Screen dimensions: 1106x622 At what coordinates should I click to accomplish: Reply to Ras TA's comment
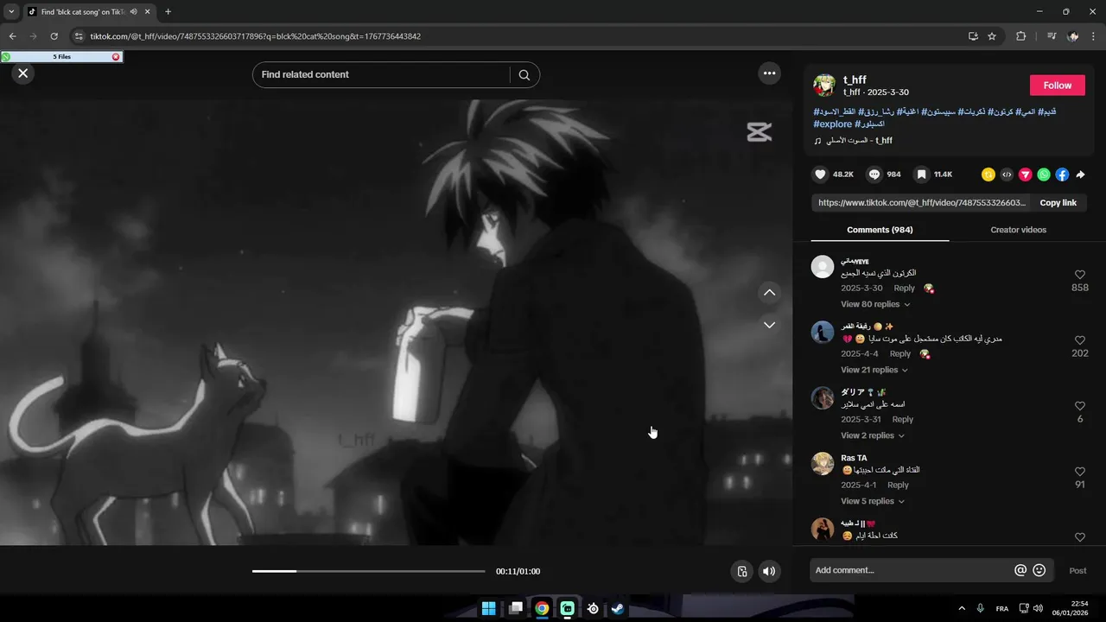click(x=898, y=486)
